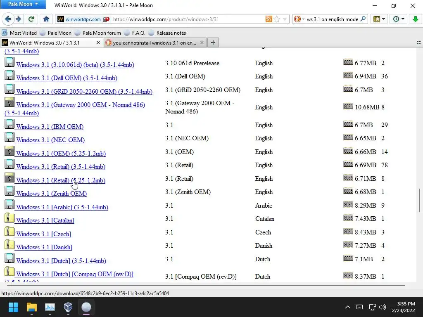Open Windows 3.1 [Arabic] download link
The height and width of the screenshot is (317, 423).
[x=62, y=207]
